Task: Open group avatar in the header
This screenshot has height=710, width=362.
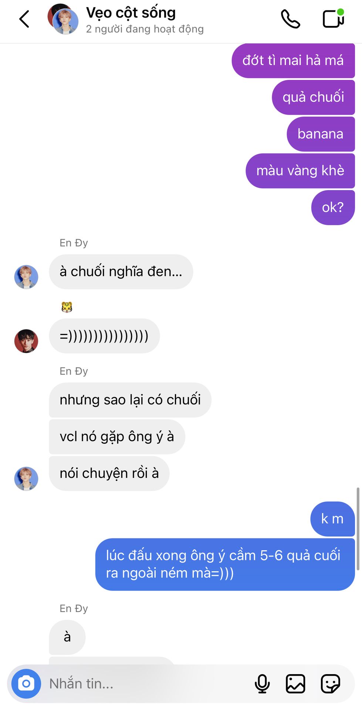Action: pos(63,19)
